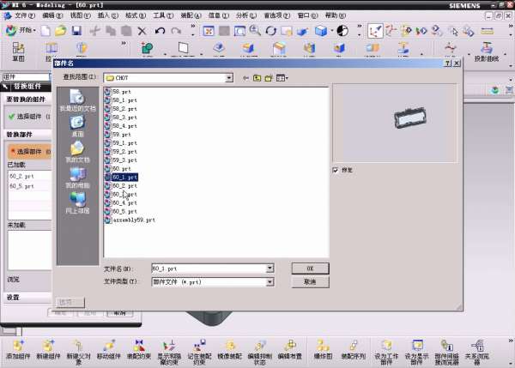Open the file name dropdown list
The height and width of the screenshot is (368, 515).
click(270, 268)
